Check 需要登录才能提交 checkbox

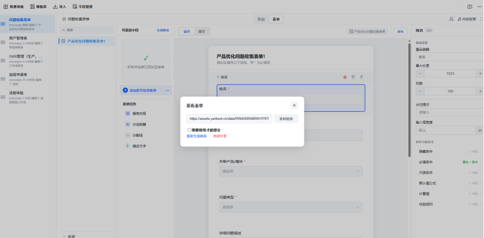click(189, 130)
